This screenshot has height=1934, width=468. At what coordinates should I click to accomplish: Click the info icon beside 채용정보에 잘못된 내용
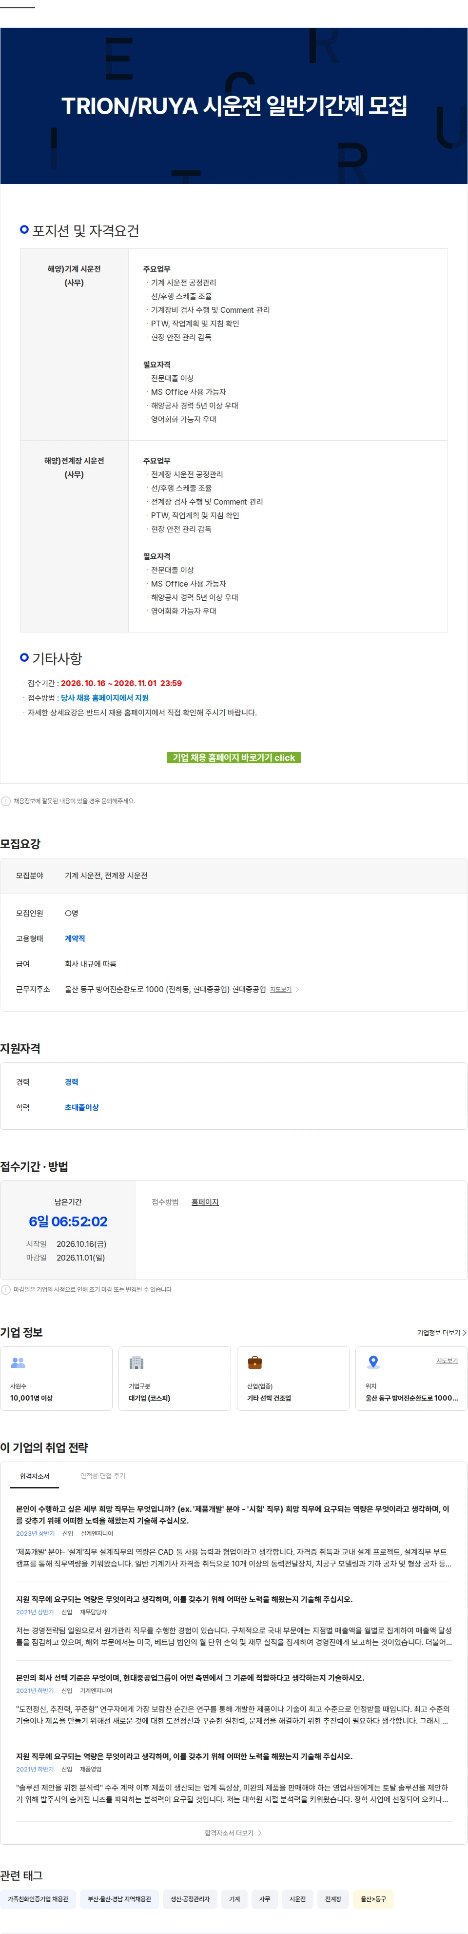(6, 801)
